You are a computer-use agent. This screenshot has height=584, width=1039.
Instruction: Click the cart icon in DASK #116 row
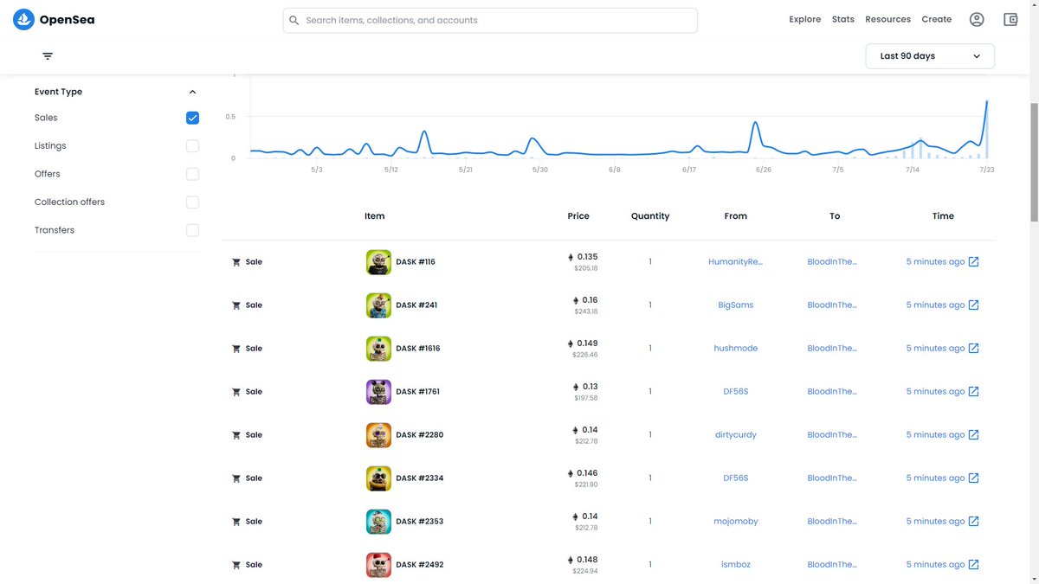click(236, 262)
